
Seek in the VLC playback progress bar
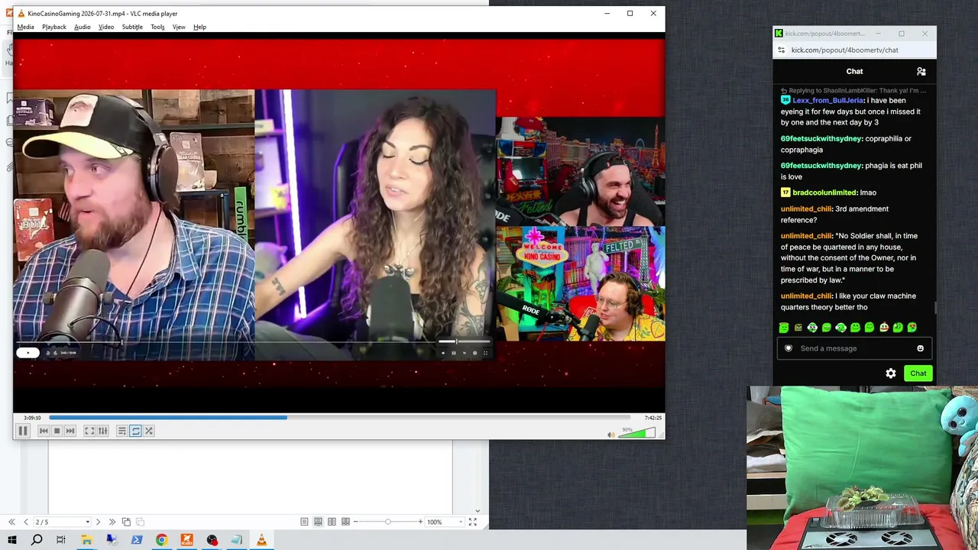[x=340, y=417]
